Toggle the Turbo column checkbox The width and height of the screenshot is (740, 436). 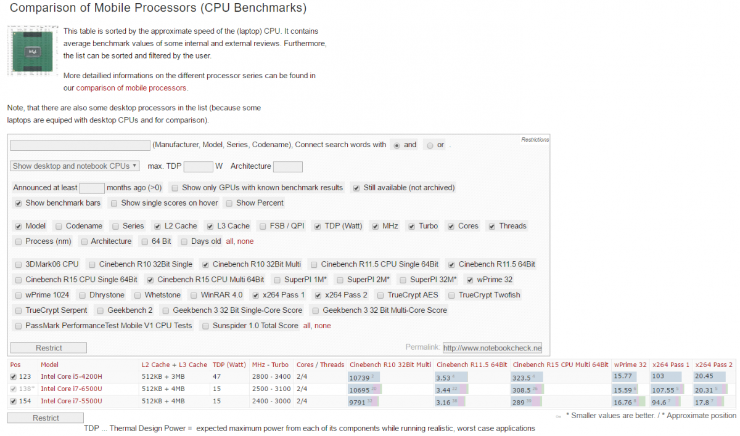pos(411,226)
